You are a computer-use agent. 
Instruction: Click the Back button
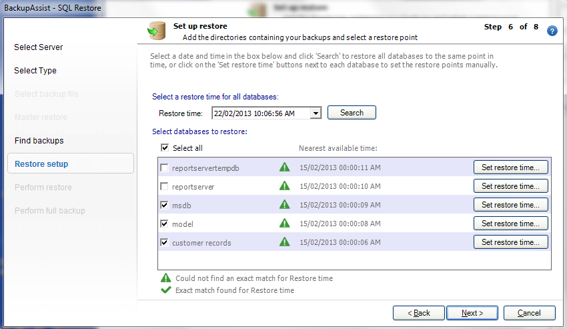coord(419,313)
